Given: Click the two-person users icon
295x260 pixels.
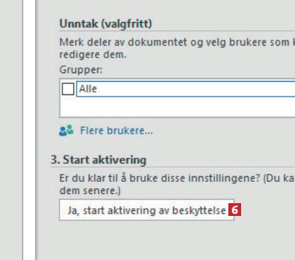Looking at the screenshot, I should (66, 131).
